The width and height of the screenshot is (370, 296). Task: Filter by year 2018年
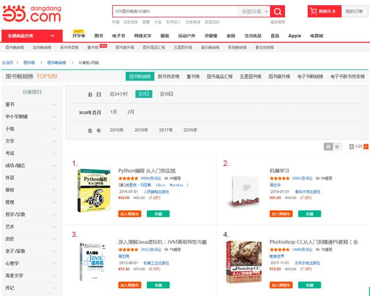[190, 130]
